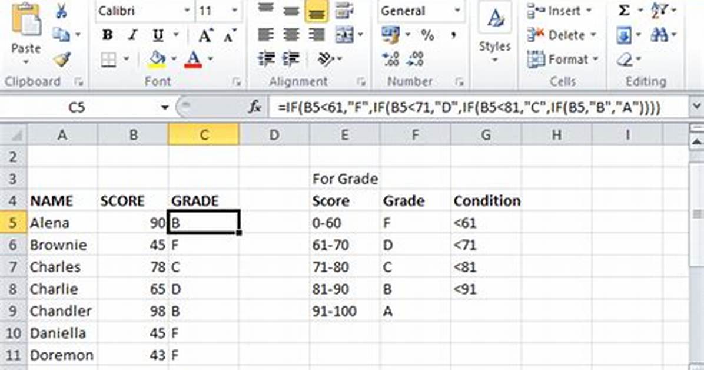Image resolution: width=704 pixels, height=370 pixels.
Task: Click the Orientation text angle icon
Action: point(326,59)
